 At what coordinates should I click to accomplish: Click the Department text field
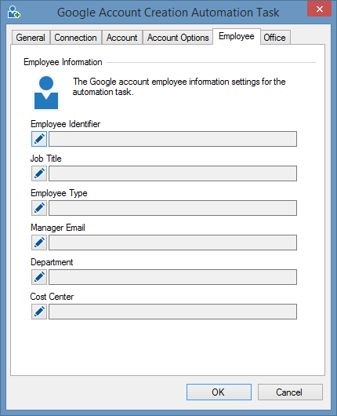click(172, 277)
